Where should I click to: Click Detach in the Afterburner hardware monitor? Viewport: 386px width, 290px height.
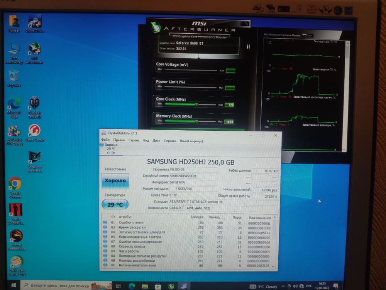[x=308, y=36]
